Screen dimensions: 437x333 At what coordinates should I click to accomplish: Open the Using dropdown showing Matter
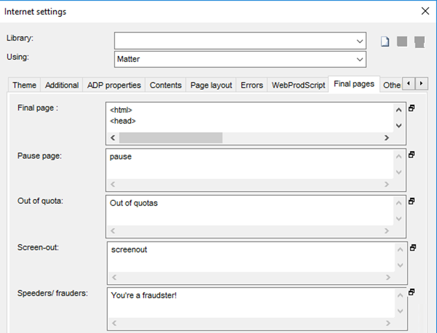[360, 59]
